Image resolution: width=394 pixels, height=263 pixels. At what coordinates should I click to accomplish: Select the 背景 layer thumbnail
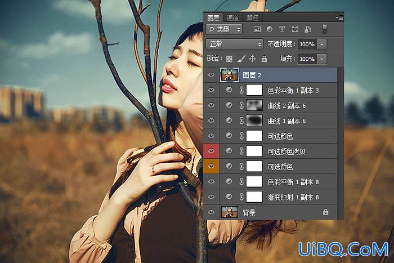[230, 212]
